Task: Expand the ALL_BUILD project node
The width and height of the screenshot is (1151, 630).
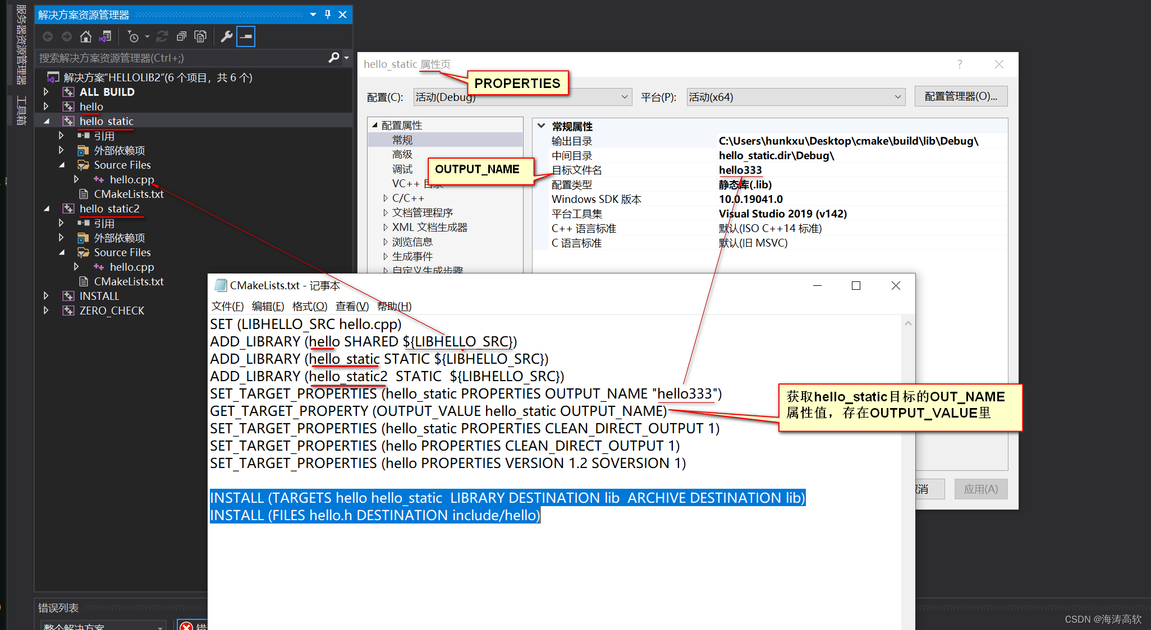Action: (x=46, y=92)
